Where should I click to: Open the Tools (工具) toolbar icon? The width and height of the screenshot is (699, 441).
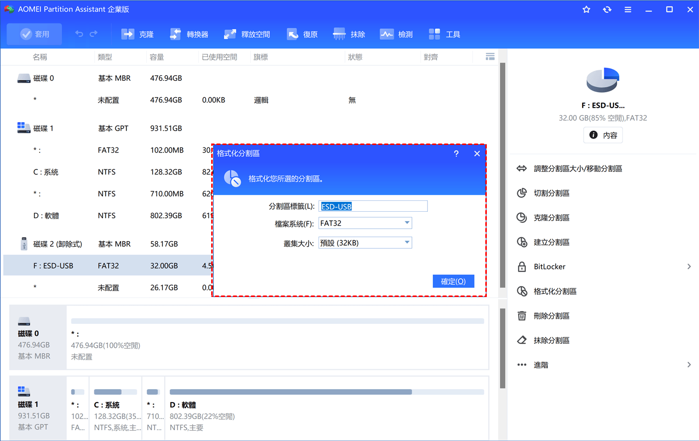click(434, 34)
